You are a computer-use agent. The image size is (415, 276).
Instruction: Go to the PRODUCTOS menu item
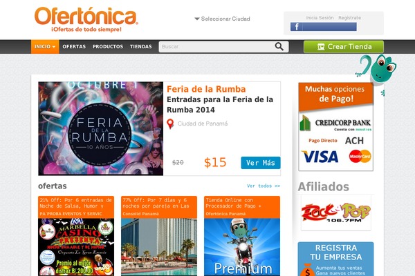(108, 46)
